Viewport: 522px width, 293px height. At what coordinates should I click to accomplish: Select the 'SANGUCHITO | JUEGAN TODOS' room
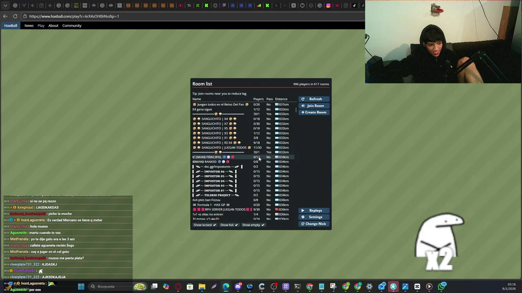(x=243, y=147)
